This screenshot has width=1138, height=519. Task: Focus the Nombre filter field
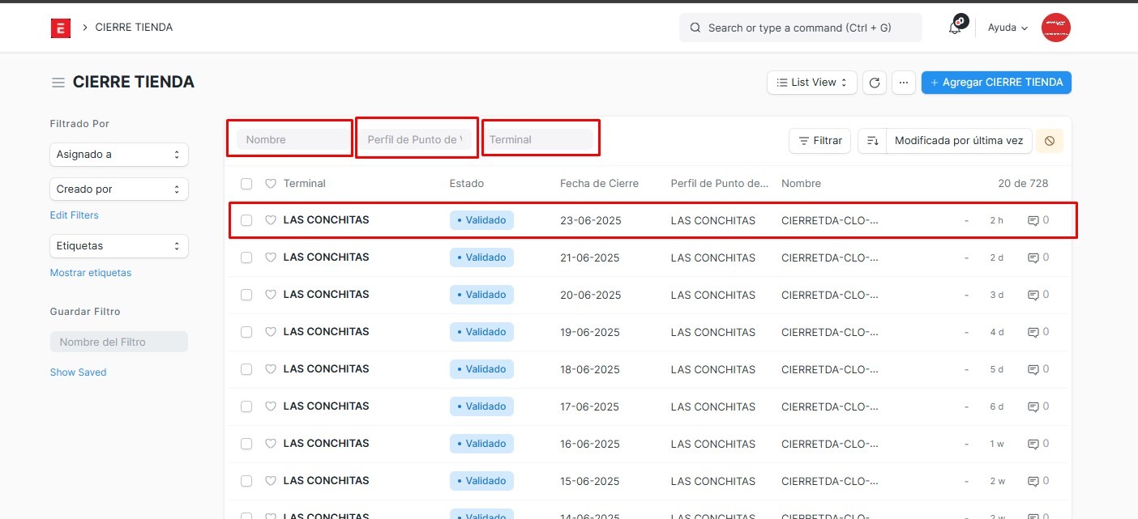point(293,140)
